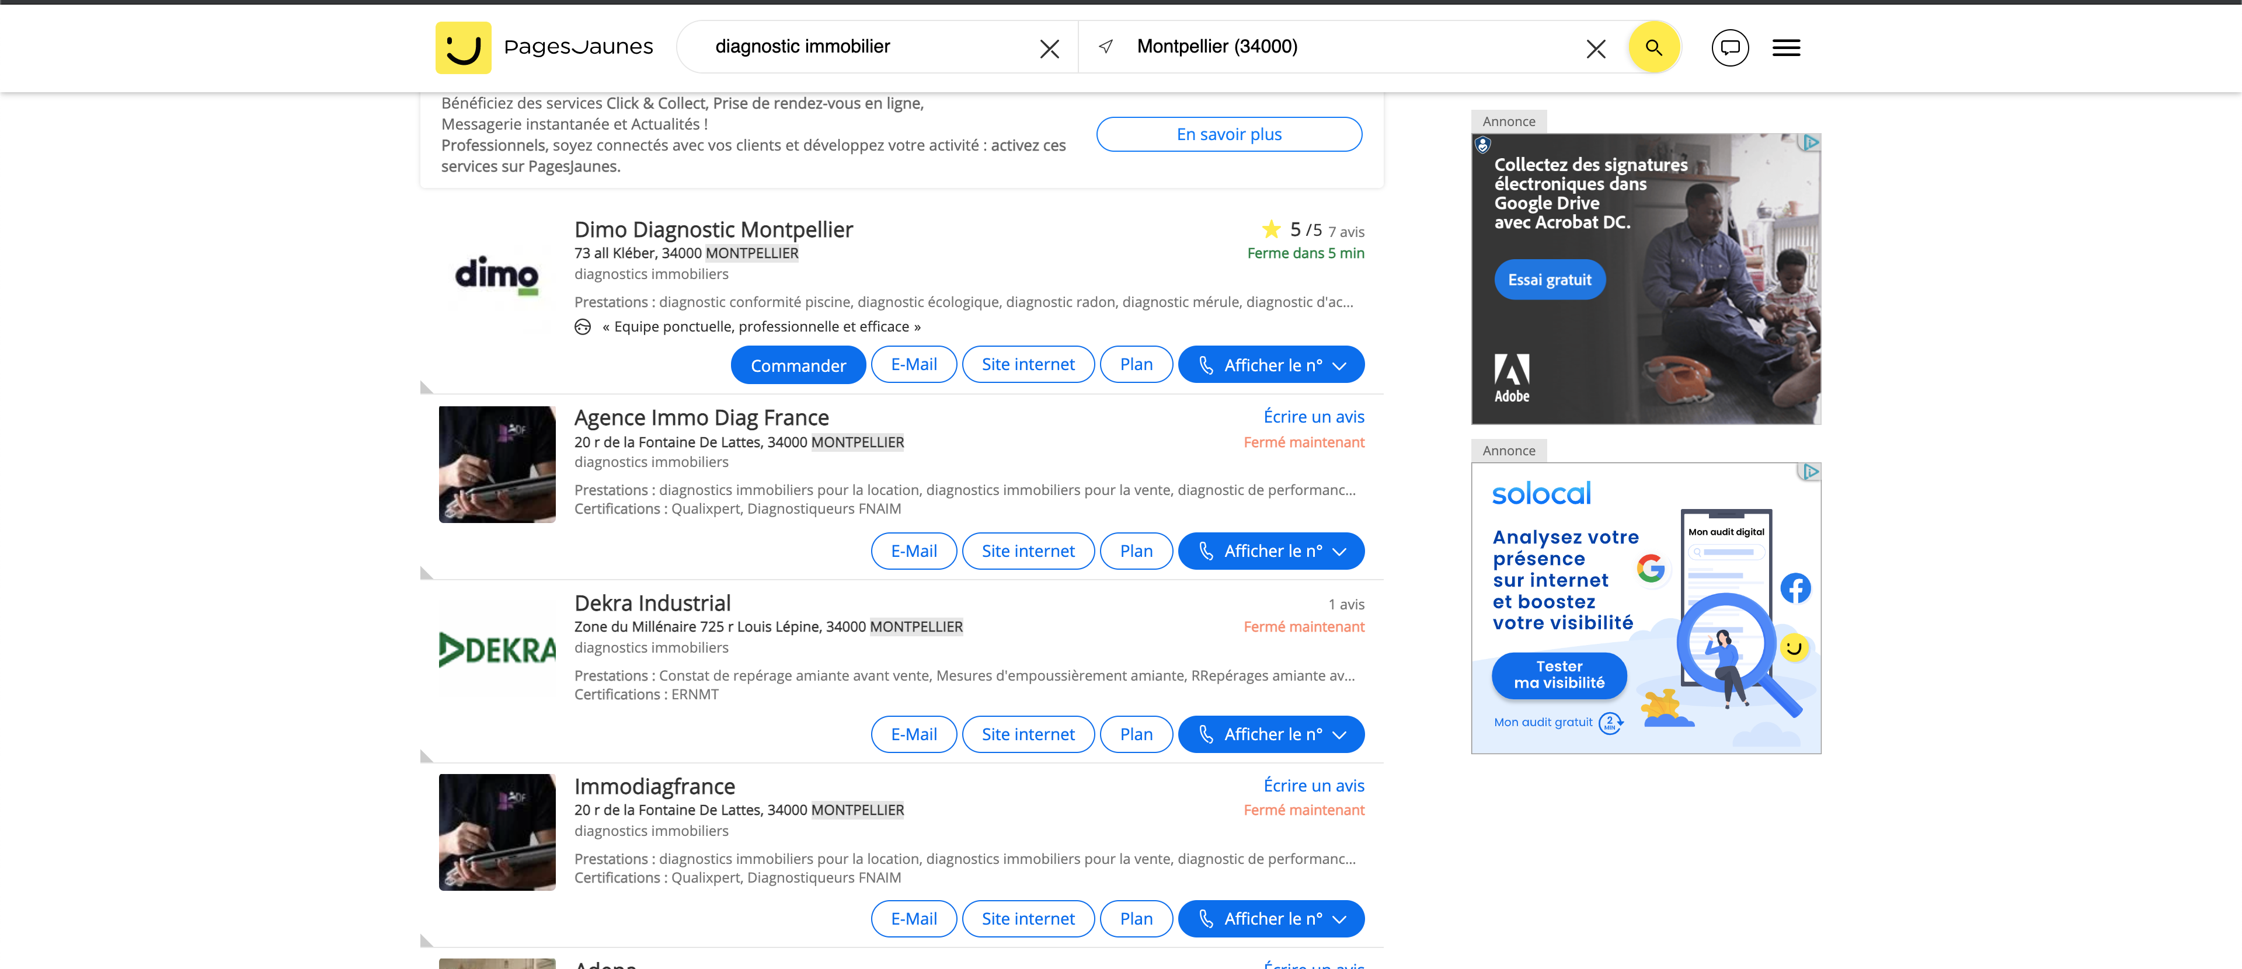This screenshot has width=2242, height=969.
Task: Expand Afficher le n° for Agence Immo Diag
Action: tap(1272, 550)
